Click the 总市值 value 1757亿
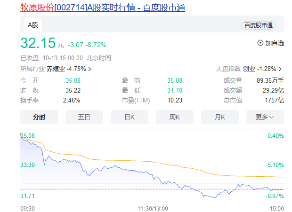The image size is (292, 212). (x=275, y=100)
